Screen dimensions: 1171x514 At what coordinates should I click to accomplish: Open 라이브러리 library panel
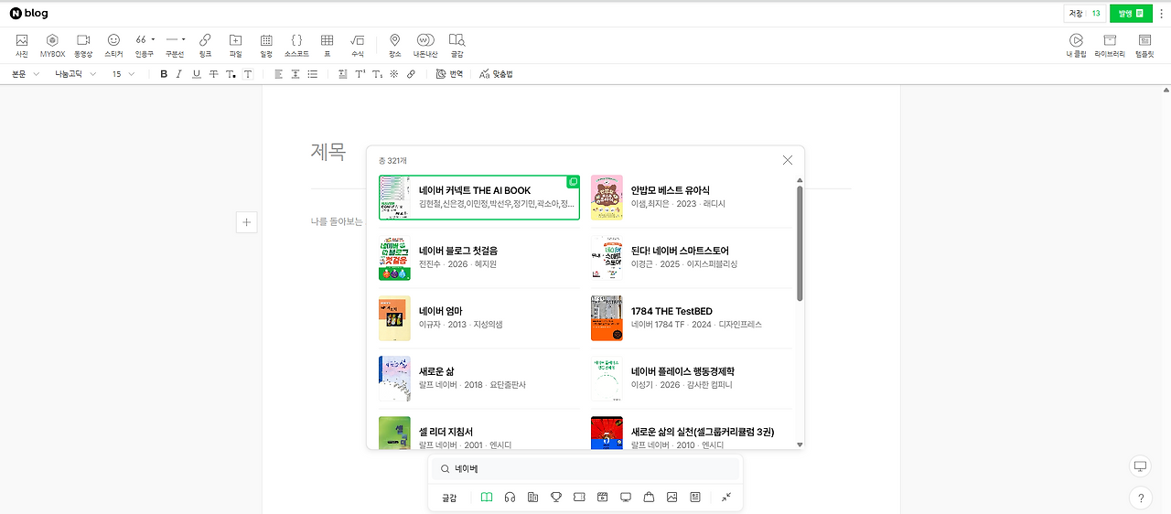click(x=1110, y=45)
